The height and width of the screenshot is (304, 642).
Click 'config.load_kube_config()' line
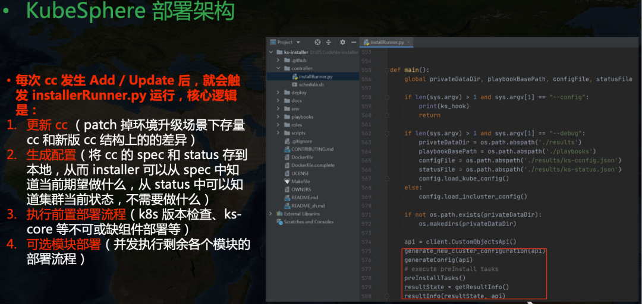pyautogui.click(x=464, y=178)
